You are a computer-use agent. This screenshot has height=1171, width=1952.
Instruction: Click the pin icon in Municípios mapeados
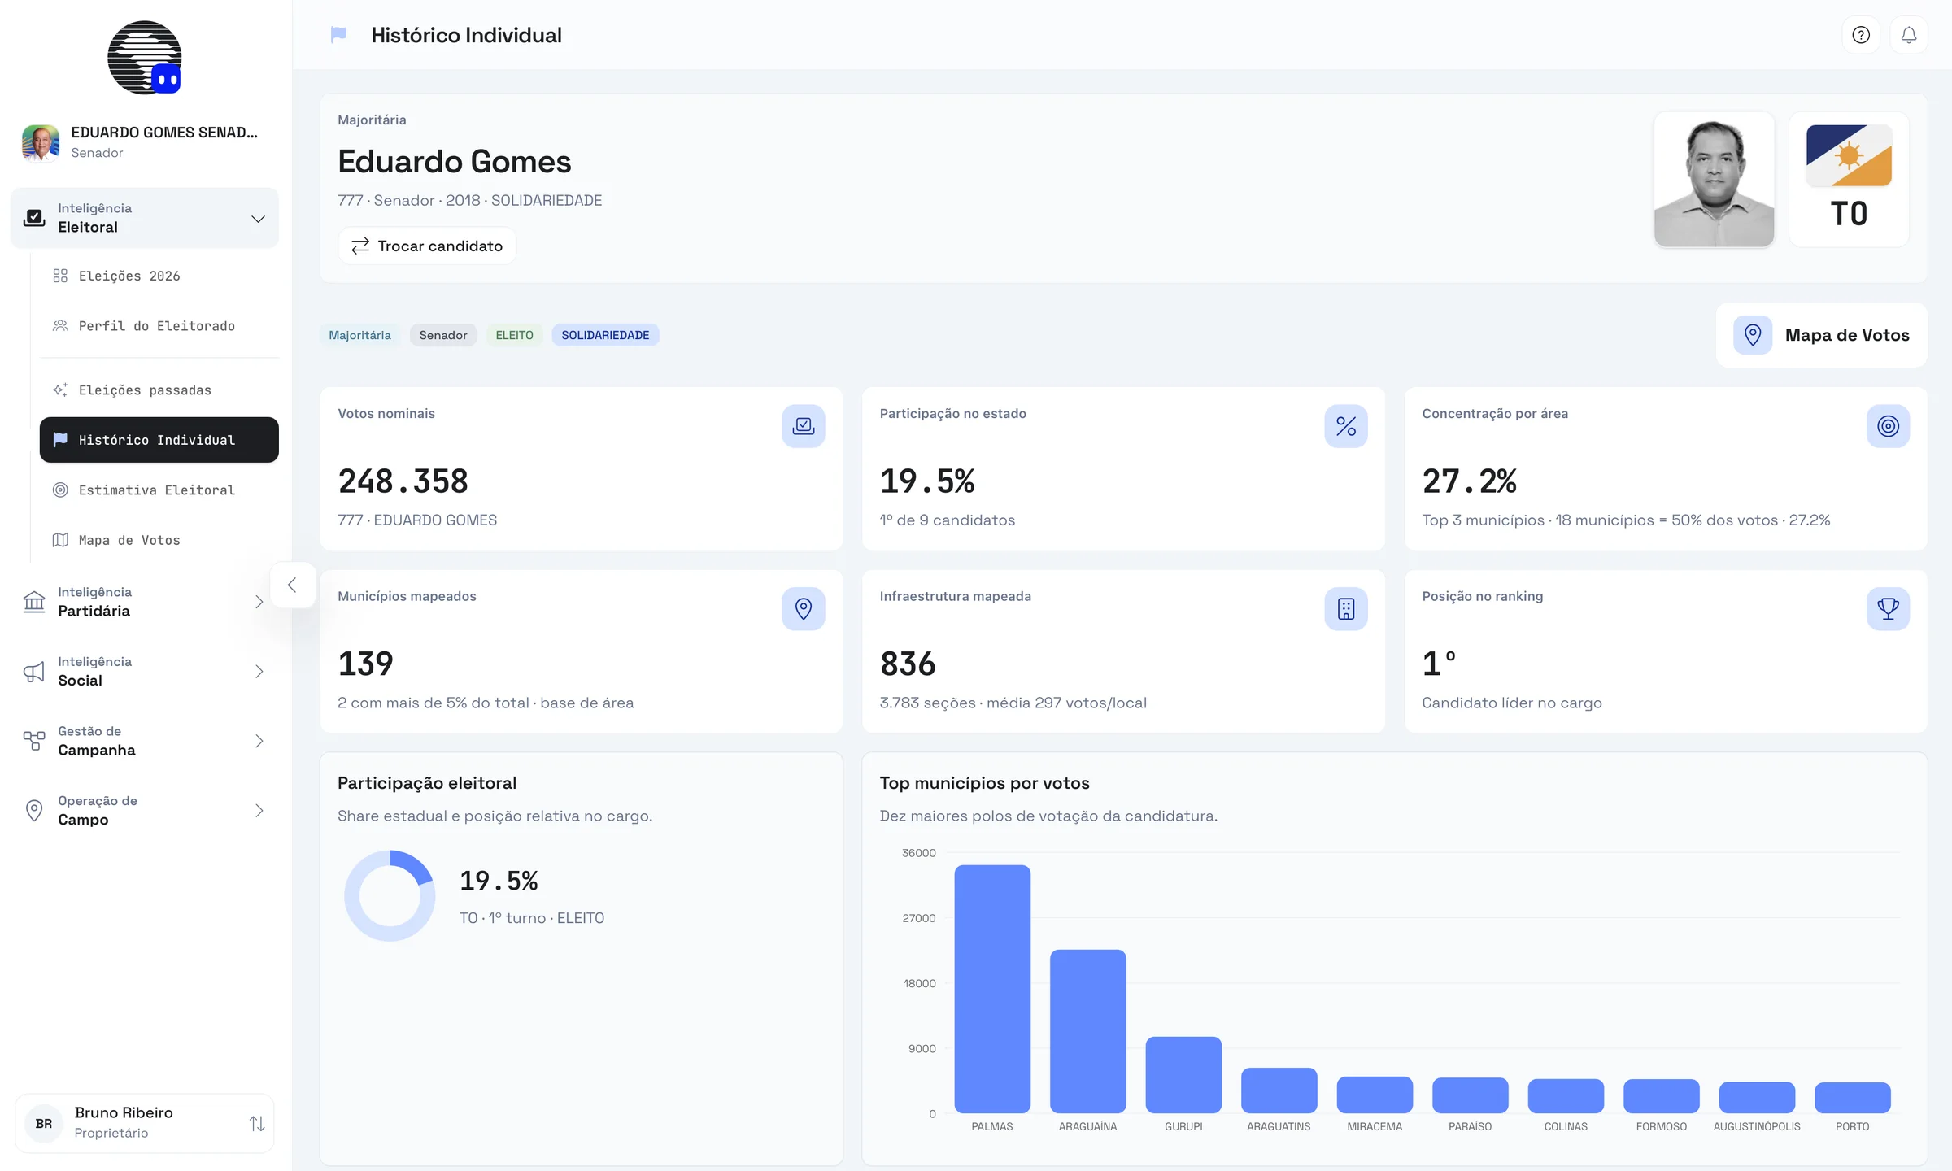804,608
